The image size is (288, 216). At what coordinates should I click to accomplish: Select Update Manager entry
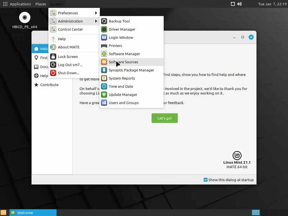pos(131,94)
